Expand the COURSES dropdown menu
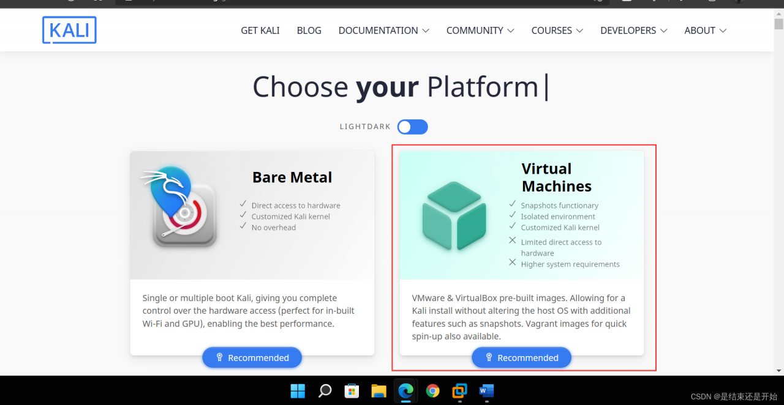This screenshot has height=405, width=784. 557,31
